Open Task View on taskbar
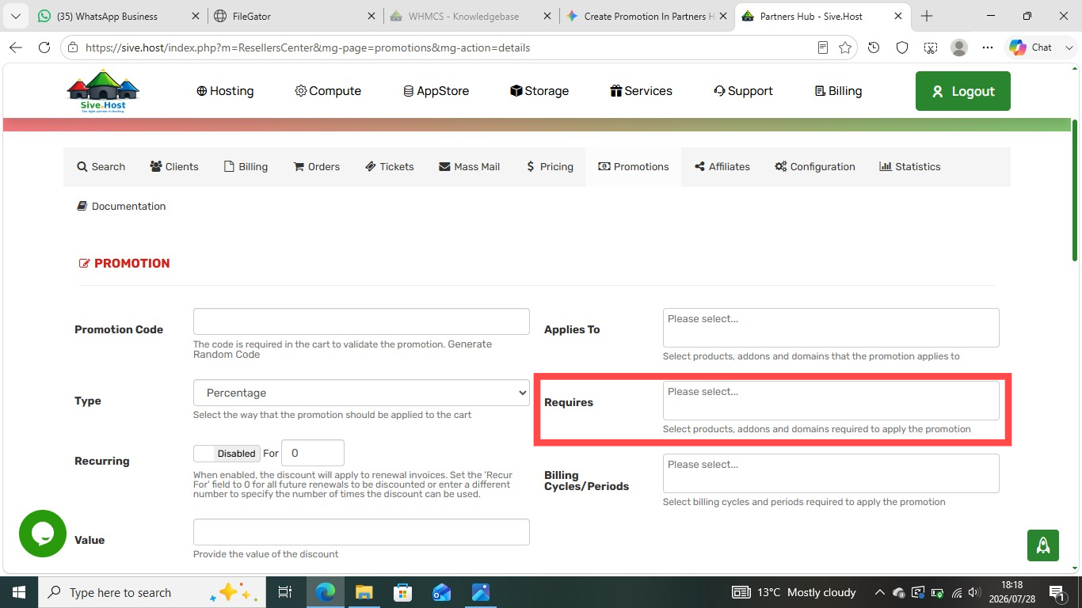Image resolution: width=1082 pixels, height=608 pixels. [285, 592]
